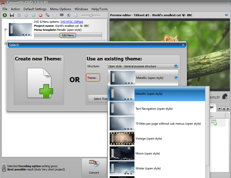
Task: Open the Default Settings menu
Action: [x=35, y=9]
